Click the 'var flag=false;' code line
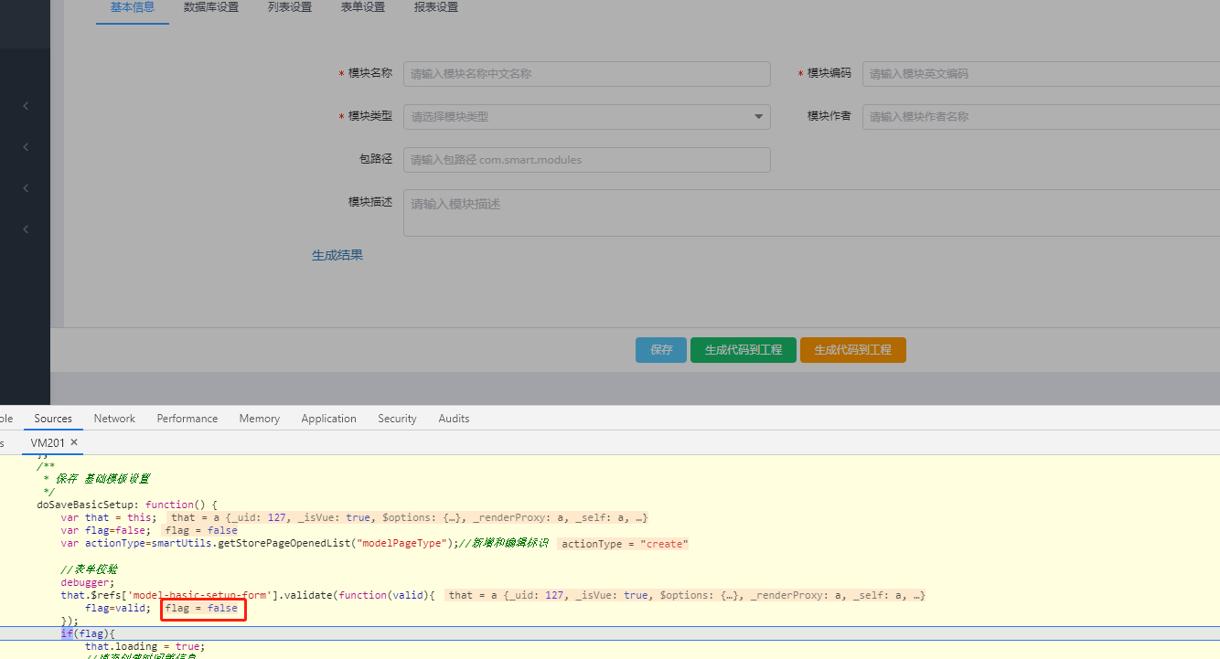Screen dimensions: 1220x659 click(105, 530)
